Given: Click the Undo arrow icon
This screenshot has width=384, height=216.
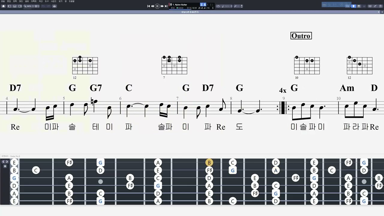Looking at the screenshot, I should [43, 6].
